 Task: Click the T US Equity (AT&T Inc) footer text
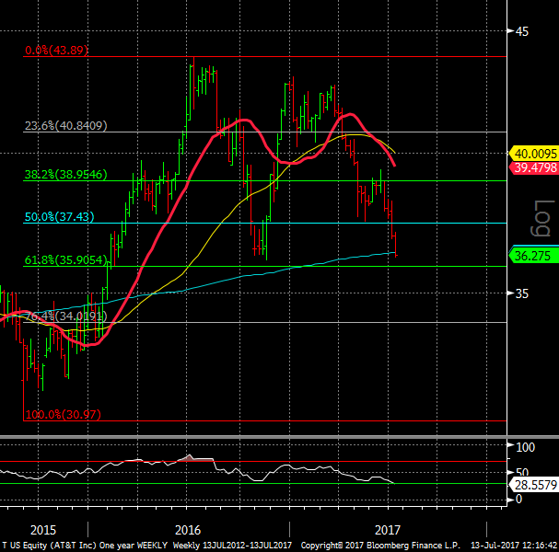click(x=50, y=546)
